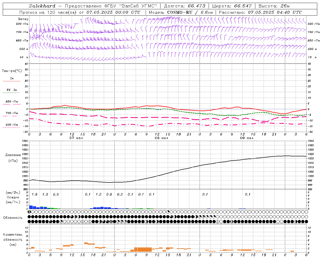321x257 pixels.
Task: Click the 'Конвективн.' convective cloud label
Action: (13, 235)
